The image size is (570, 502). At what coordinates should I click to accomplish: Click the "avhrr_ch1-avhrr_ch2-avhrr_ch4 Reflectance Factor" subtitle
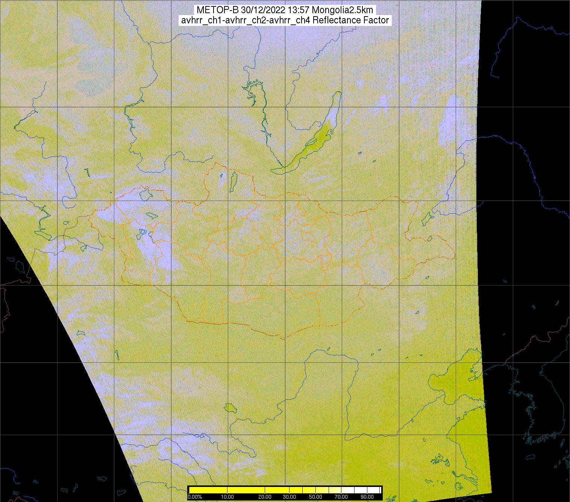(x=285, y=20)
